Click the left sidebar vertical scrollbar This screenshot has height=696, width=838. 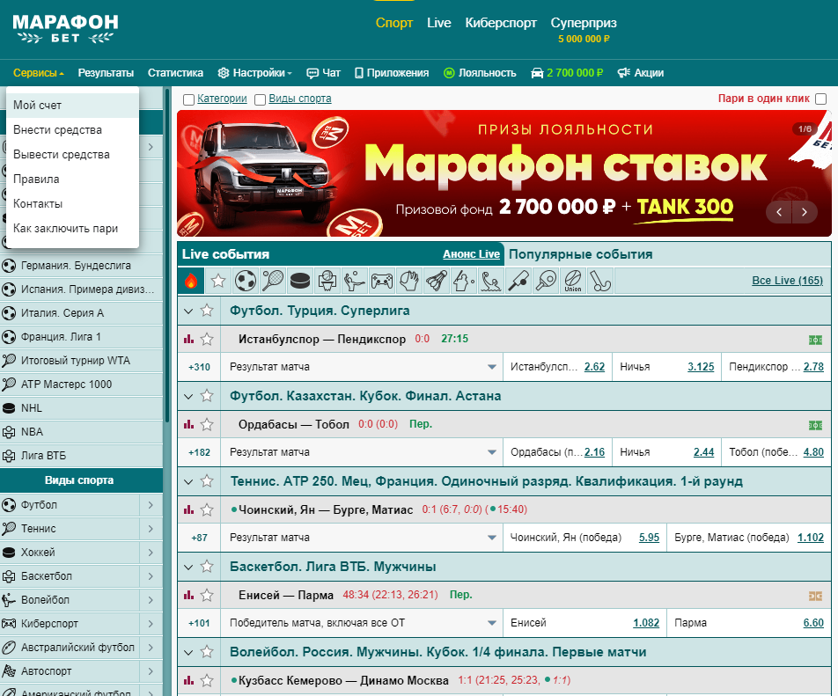[167, 256]
